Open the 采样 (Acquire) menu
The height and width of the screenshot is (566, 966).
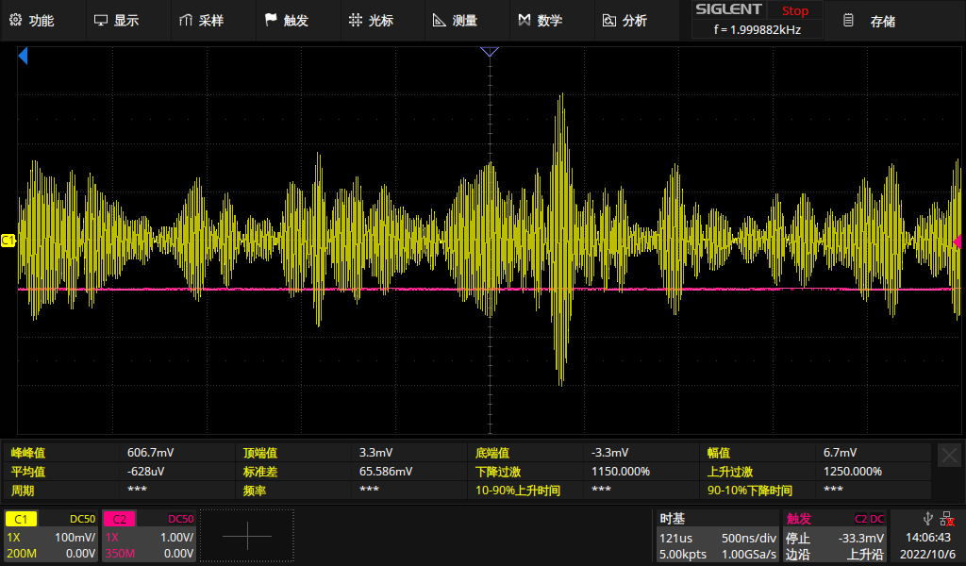point(200,20)
